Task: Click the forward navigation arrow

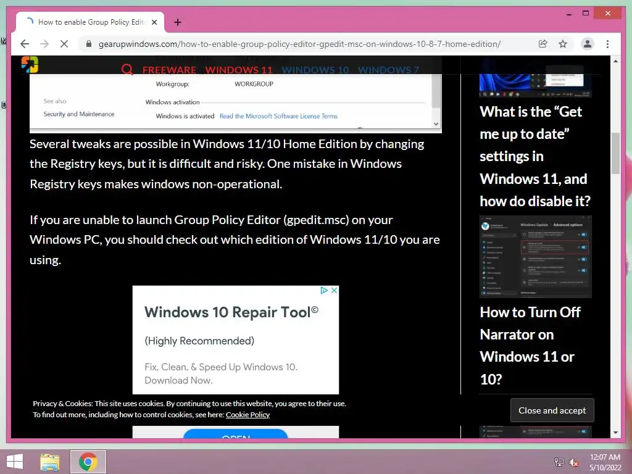Action: pos(44,44)
